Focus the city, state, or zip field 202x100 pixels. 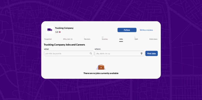(x=119, y=53)
